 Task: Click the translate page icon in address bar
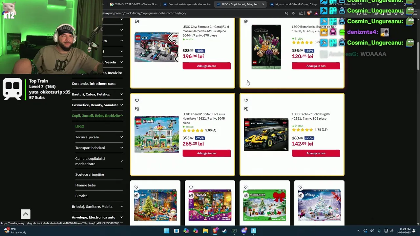point(293,13)
